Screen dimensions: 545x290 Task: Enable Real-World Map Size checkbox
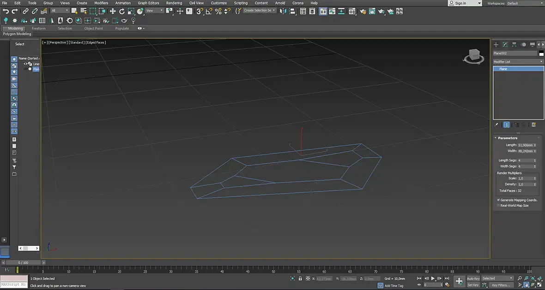pyautogui.click(x=498, y=206)
